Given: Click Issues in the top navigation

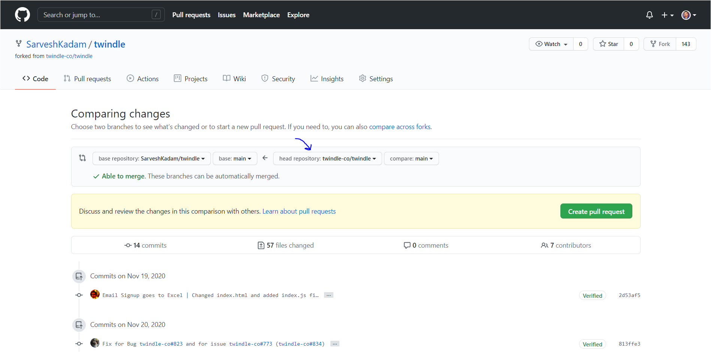Looking at the screenshot, I should click(x=227, y=15).
